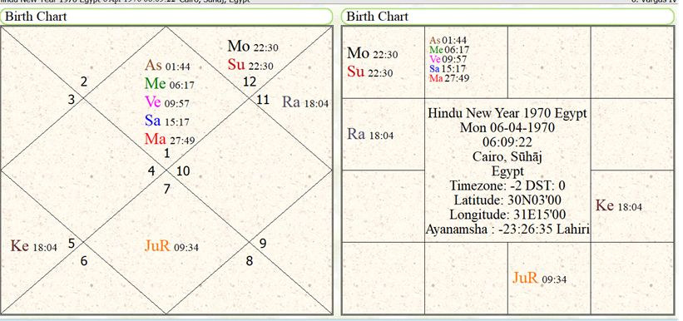The height and width of the screenshot is (321, 683).
Task: Select Ra 18:04 in the grid chart
Action: pyautogui.click(x=370, y=134)
